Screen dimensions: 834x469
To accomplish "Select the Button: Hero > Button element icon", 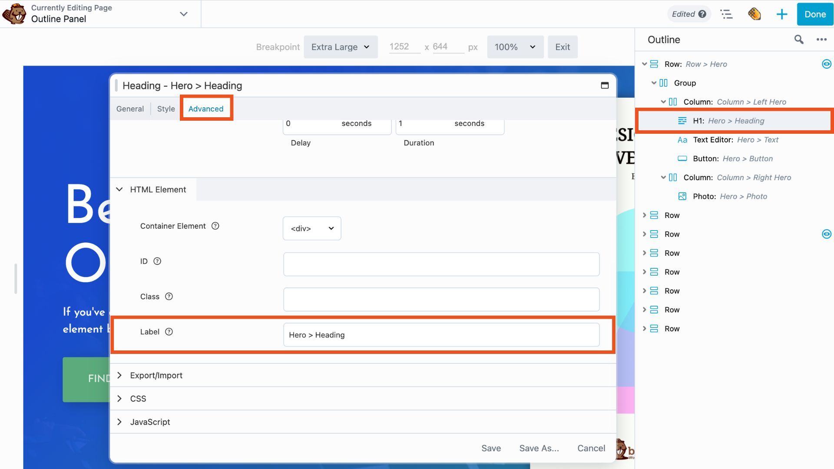I will (683, 159).
